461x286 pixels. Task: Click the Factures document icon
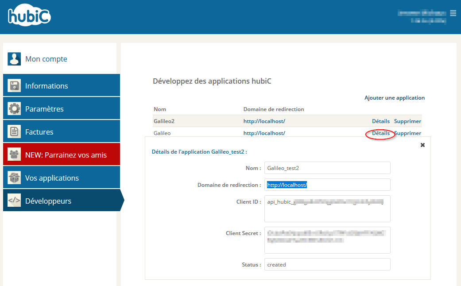[x=14, y=131]
